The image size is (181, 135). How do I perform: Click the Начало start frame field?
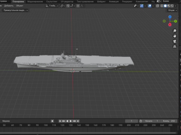152,121
